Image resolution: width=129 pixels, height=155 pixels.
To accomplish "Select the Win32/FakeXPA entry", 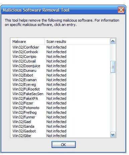I will click(x=25, y=98).
